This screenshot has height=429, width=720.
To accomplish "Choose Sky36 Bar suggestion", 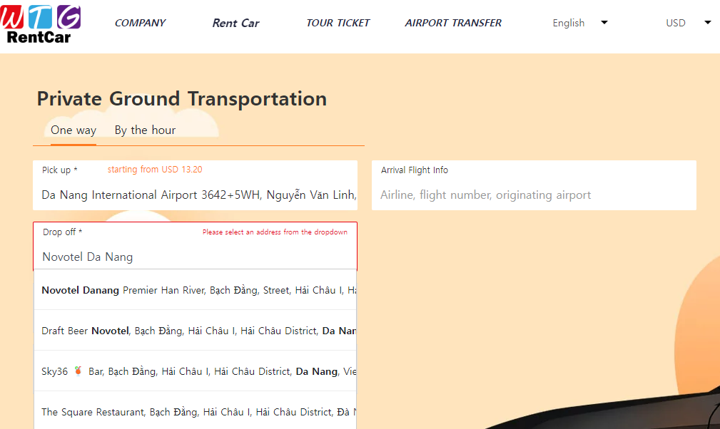I will click(x=195, y=371).
